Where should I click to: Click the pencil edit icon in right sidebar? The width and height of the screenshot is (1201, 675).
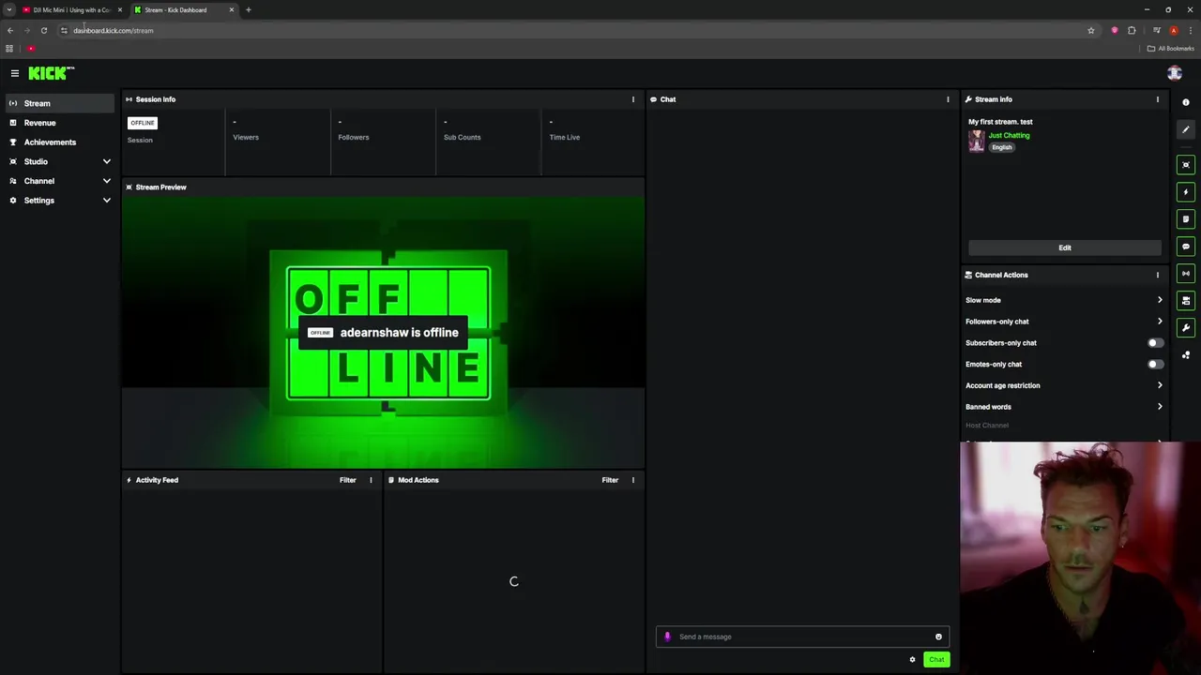coord(1186,130)
